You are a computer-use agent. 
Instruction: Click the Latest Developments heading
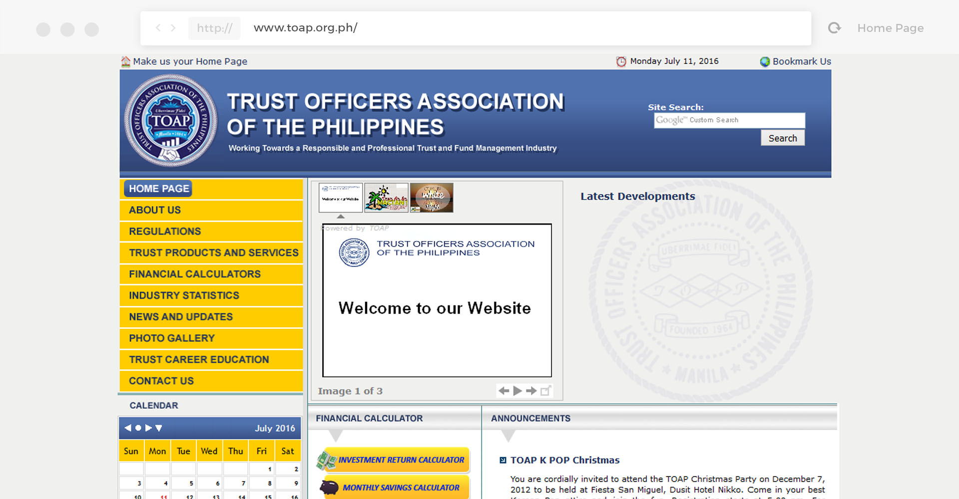tap(638, 196)
